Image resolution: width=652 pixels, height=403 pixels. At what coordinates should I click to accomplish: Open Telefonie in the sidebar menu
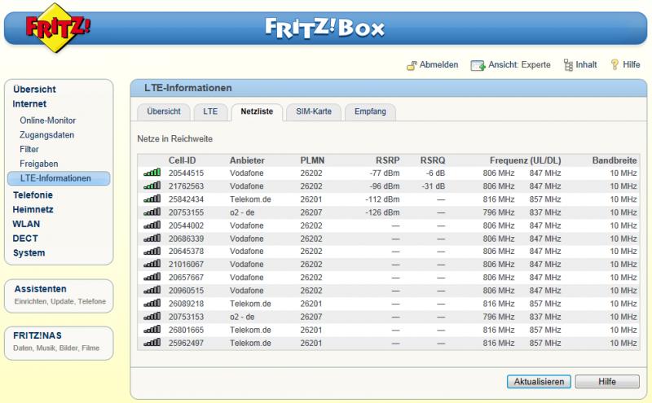point(33,195)
